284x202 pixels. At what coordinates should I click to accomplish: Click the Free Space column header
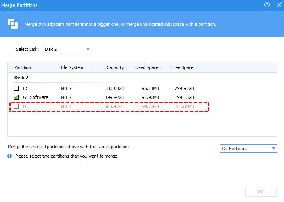181,67
